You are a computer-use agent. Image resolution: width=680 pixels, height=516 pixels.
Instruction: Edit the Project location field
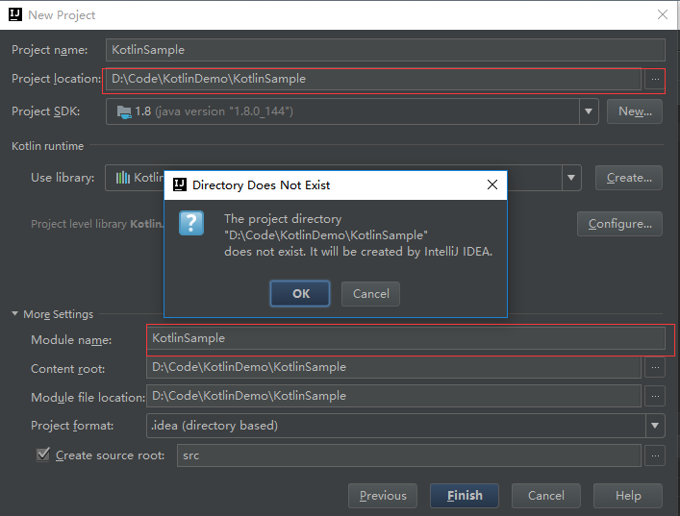(x=373, y=79)
